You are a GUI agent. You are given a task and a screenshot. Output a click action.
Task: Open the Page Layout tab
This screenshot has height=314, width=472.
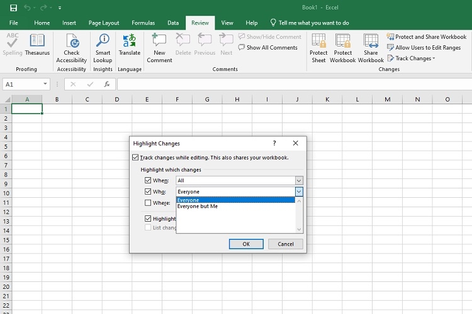[104, 23]
